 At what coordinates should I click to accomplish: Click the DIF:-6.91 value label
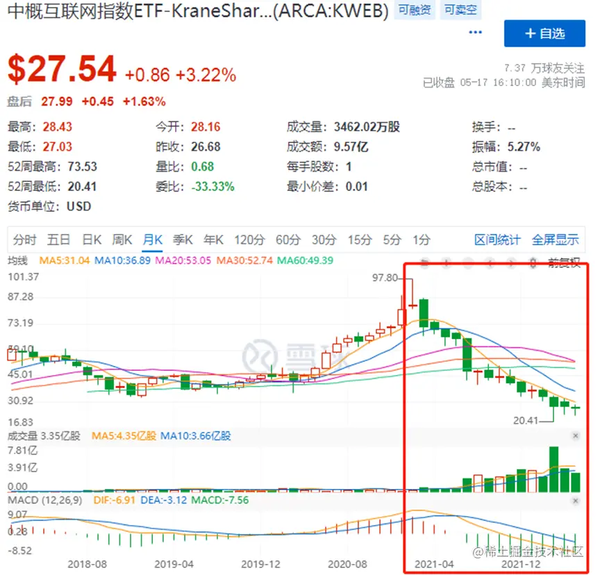pyautogui.click(x=115, y=501)
